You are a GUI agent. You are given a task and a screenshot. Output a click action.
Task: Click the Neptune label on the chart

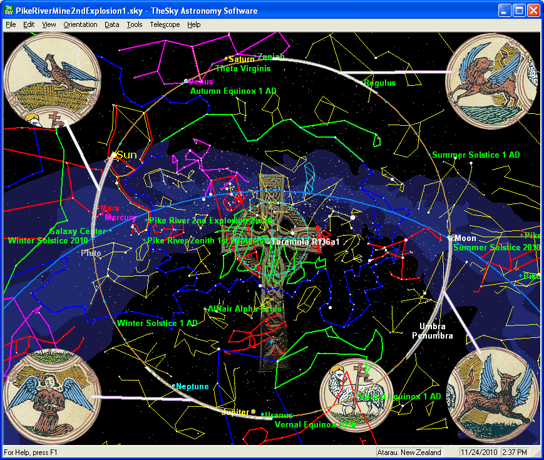tap(192, 386)
